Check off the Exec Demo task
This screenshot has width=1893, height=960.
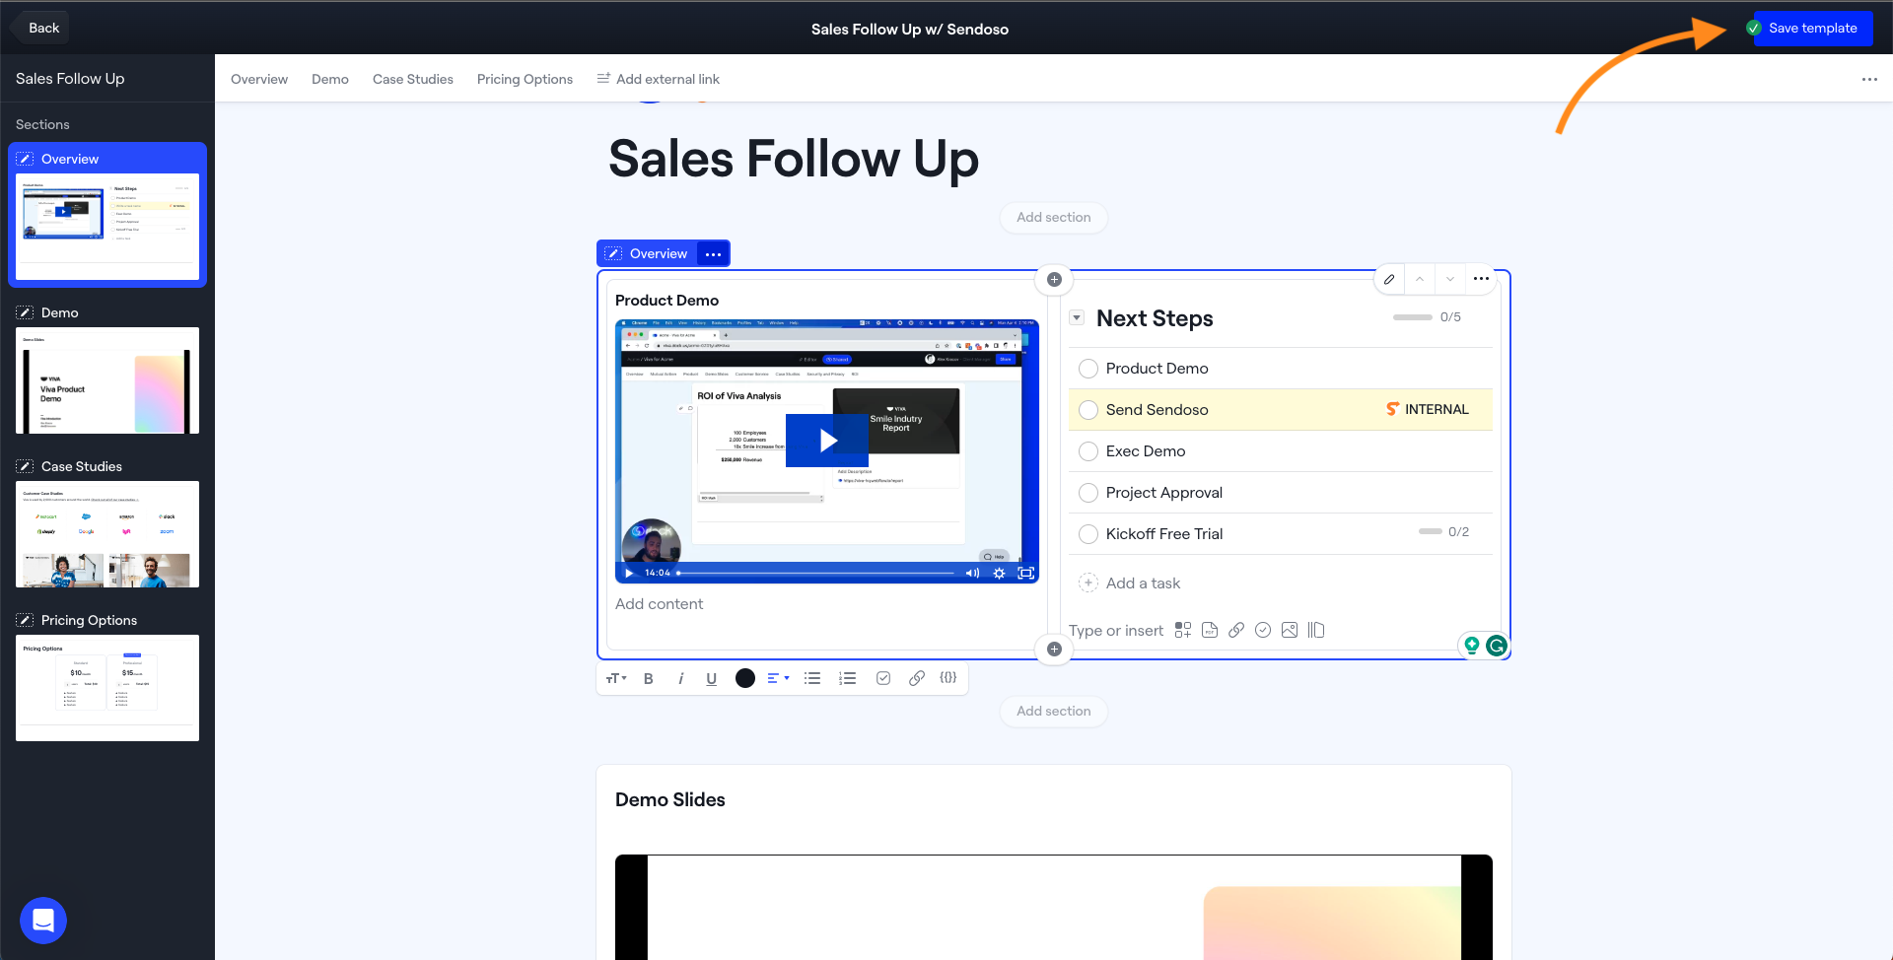[x=1088, y=451]
